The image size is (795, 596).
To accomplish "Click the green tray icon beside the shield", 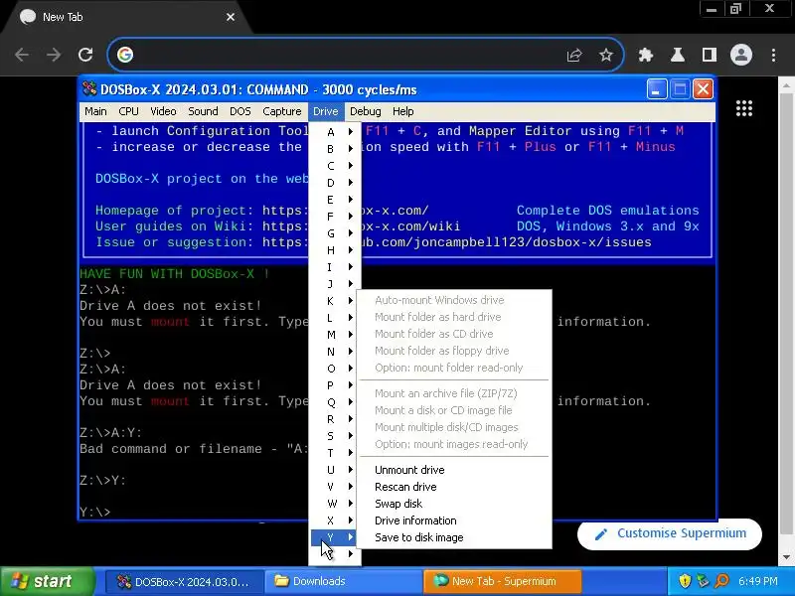I will pyautogui.click(x=704, y=581).
